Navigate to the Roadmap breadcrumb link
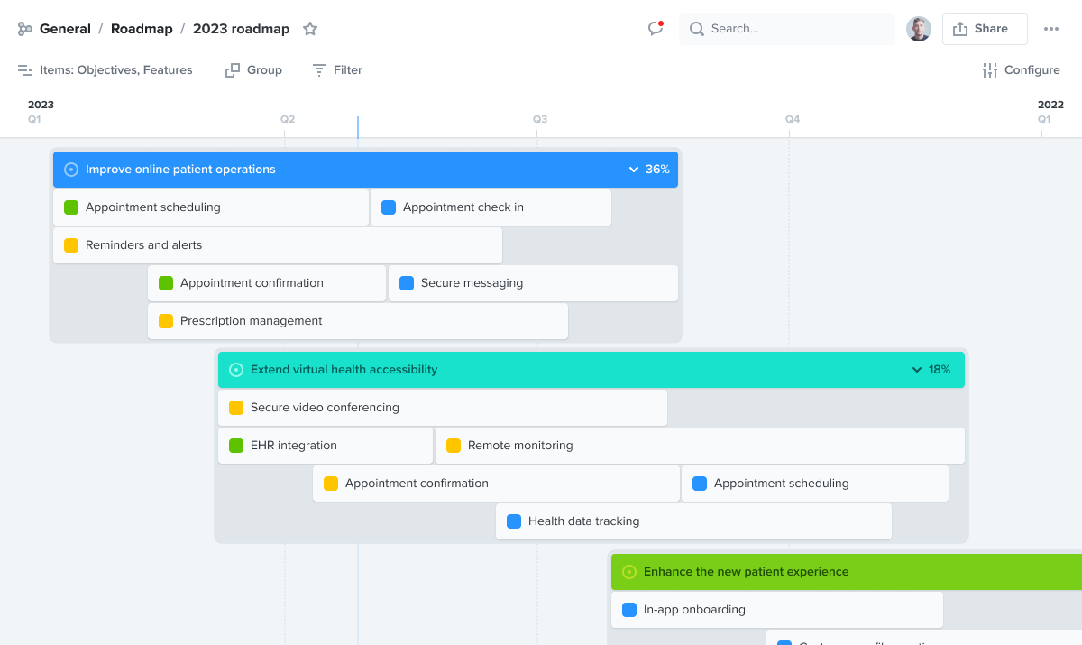Viewport: 1082px width, 645px height. [142, 28]
